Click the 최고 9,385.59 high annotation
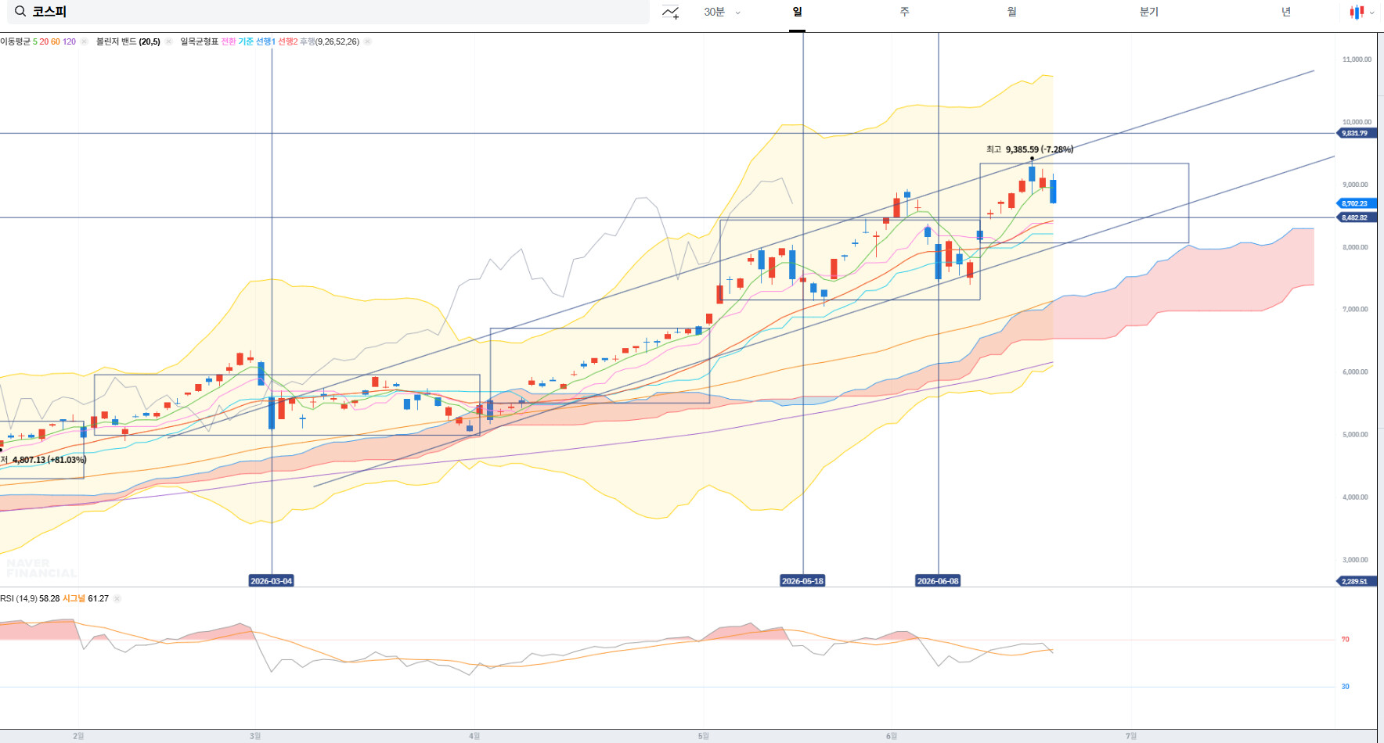Screen dimensions: 1384x743 coord(1029,149)
